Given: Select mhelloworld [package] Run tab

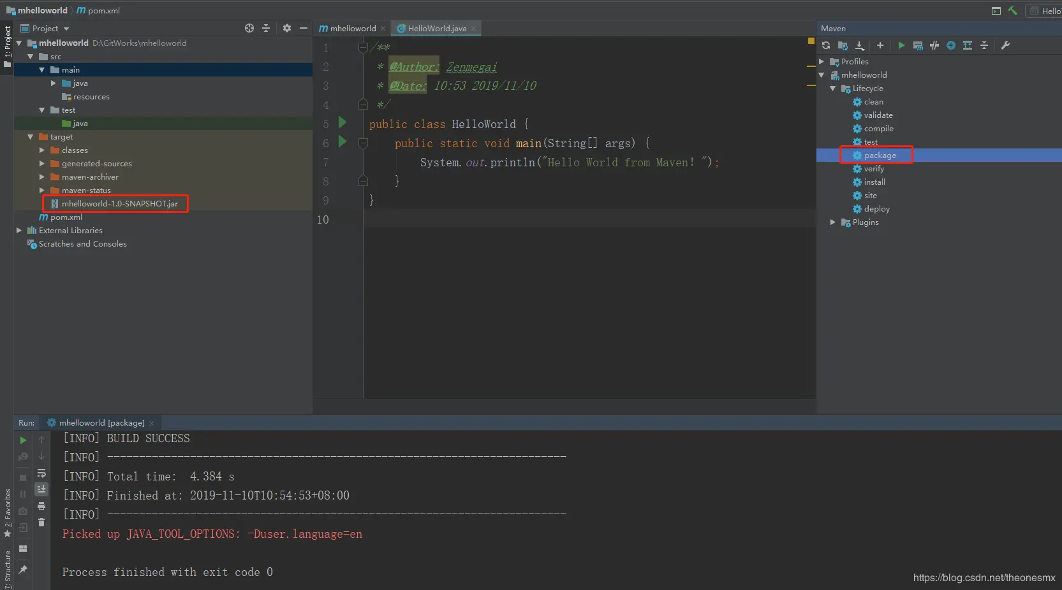Looking at the screenshot, I should pyautogui.click(x=101, y=423).
